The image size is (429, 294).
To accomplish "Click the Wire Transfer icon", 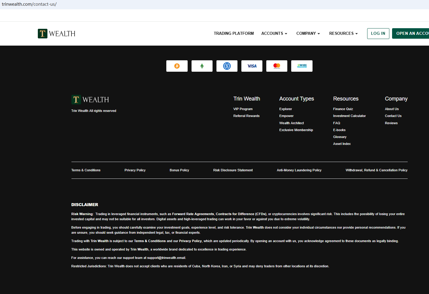I will pos(302,66).
